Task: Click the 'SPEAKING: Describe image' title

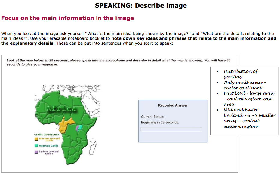Action: pyautogui.click(x=141, y=6)
